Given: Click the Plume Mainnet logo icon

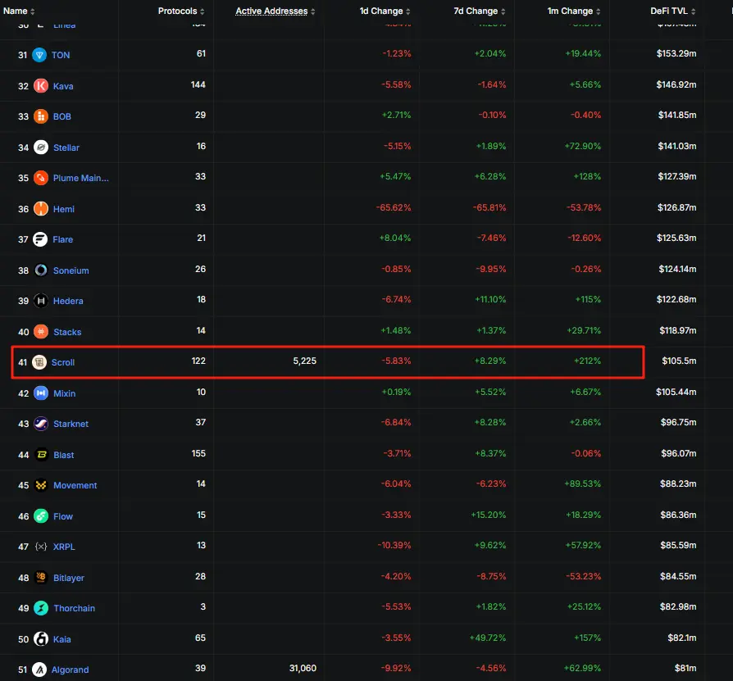Looking at the screenshot, I should coord(41,178).
